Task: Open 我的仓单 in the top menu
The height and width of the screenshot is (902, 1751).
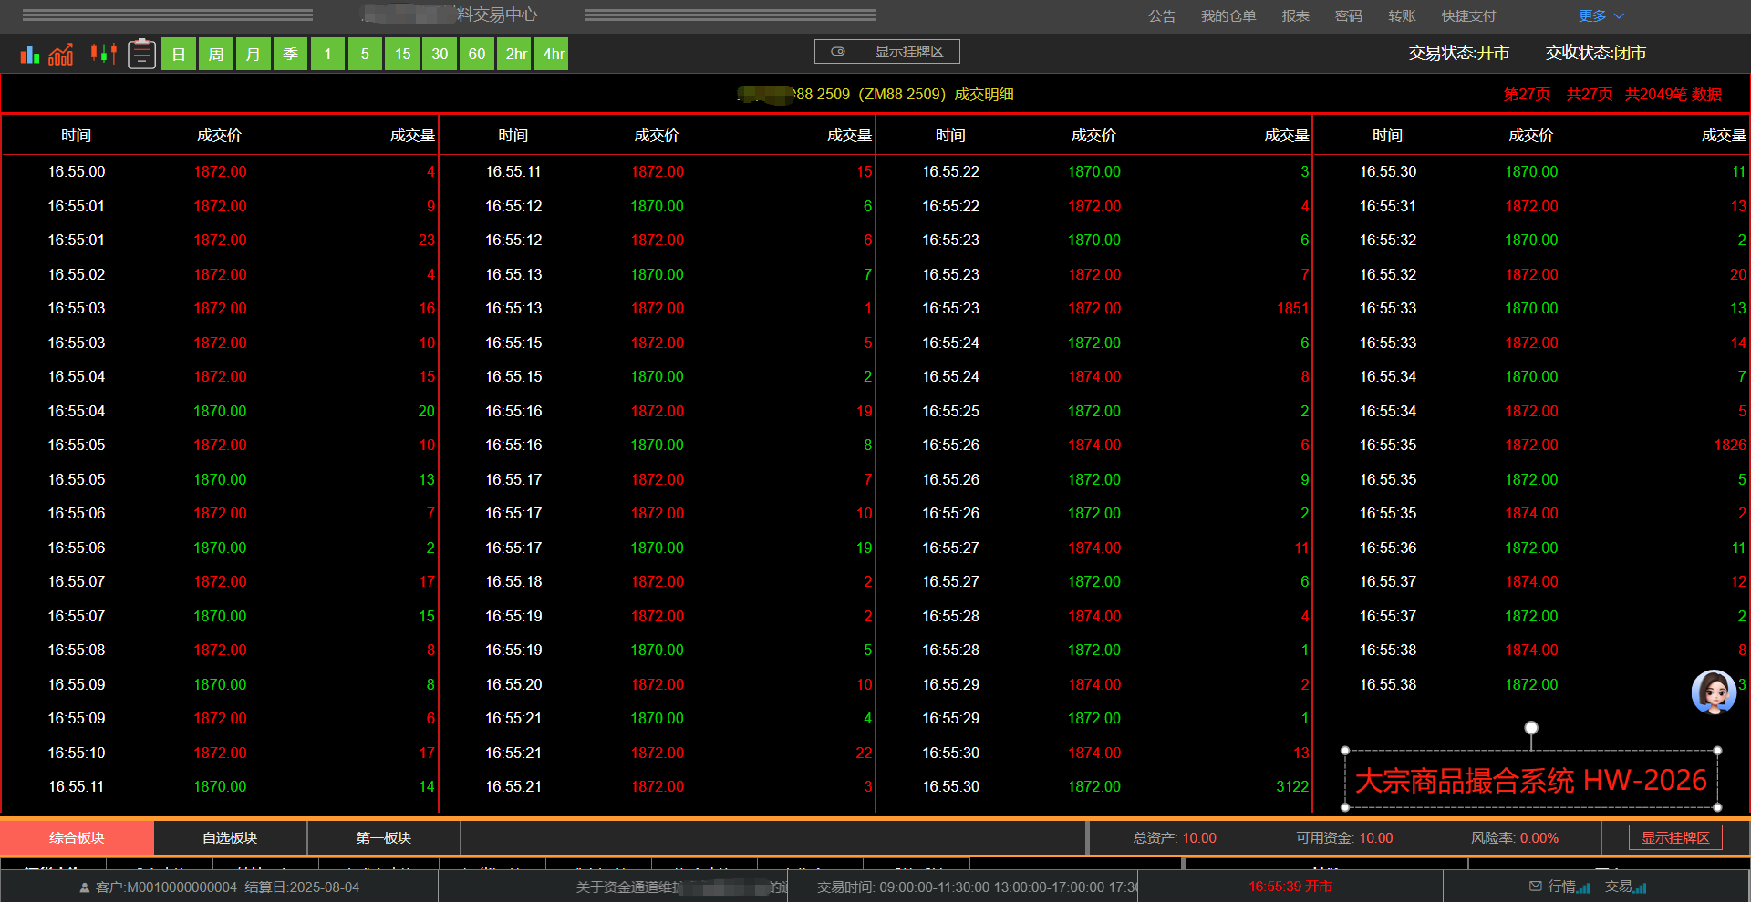Action: [1228, 16]
